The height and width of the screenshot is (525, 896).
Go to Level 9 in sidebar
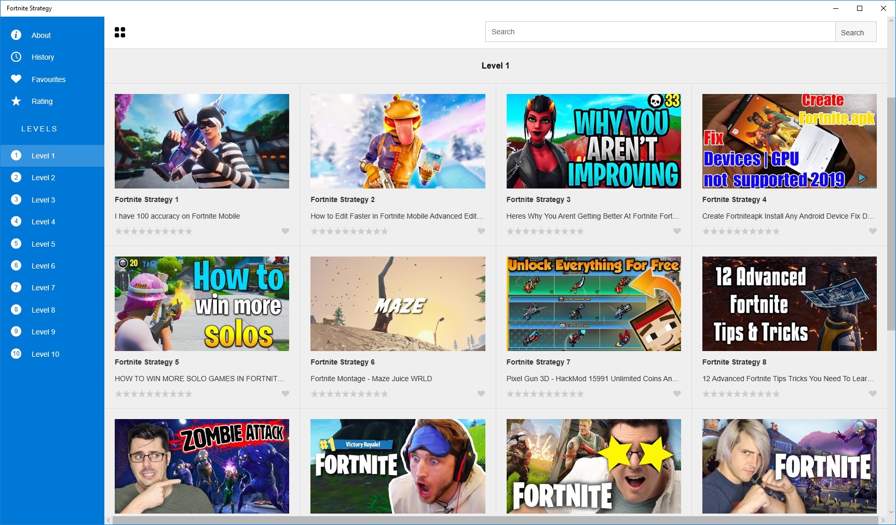pos(52,332)
